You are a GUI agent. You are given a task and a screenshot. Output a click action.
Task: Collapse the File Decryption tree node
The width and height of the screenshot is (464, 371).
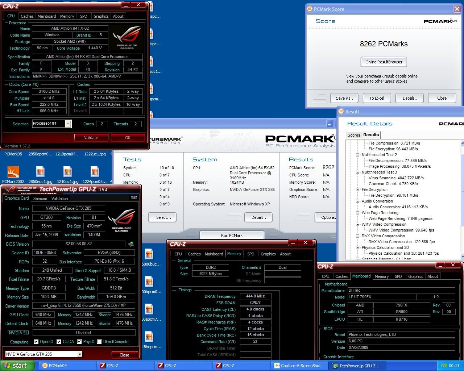click(x=358, y=189)
